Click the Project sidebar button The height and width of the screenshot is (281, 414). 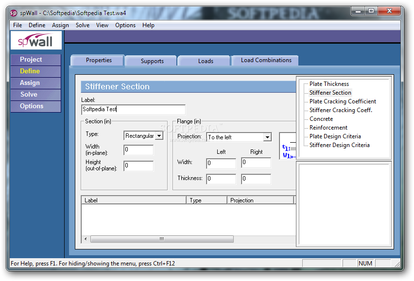pos(36,60)
